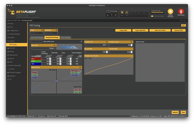Click Copy rateprofile button
Screen dimensions: 194x125
140,30
